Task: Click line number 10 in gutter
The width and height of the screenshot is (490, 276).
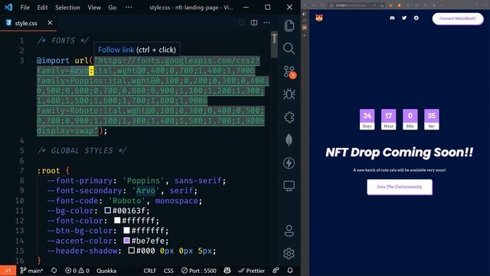Action: pos(19,201)
